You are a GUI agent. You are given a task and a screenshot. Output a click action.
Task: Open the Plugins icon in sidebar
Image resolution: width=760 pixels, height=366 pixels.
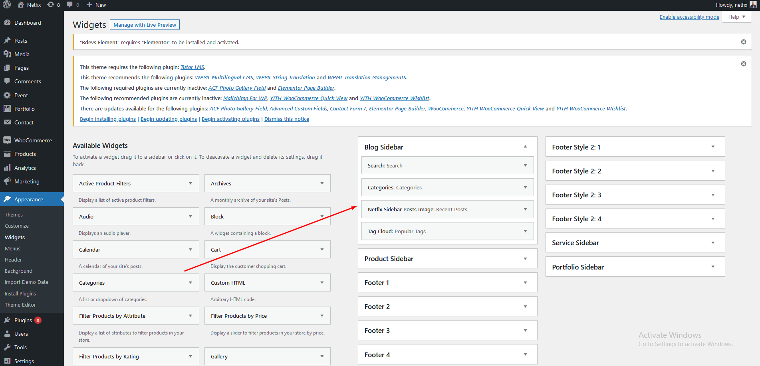(x=7, y=320)
